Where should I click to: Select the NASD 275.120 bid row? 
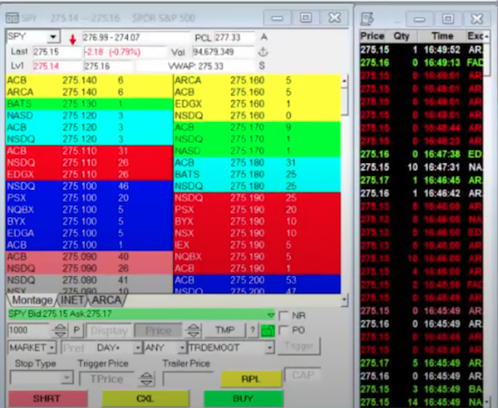tap(89, 115)
